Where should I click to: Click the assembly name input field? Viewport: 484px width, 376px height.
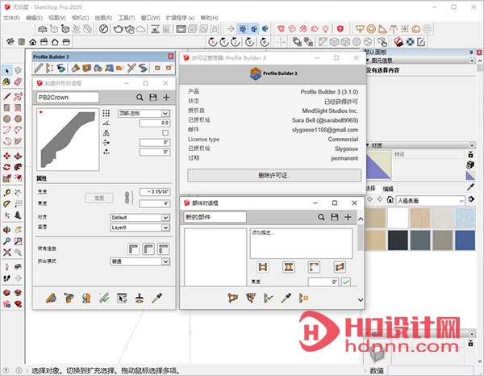(x=215, y=217)
